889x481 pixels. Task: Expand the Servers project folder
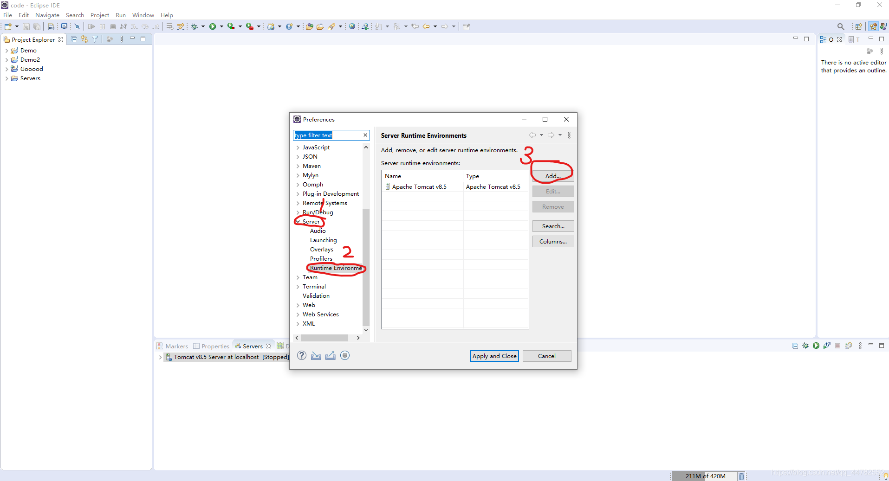[x=6, y=78]
